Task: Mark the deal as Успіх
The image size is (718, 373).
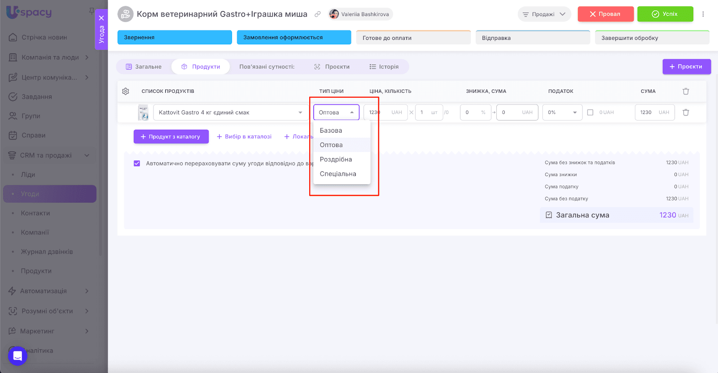Action: tap(665, 14)
